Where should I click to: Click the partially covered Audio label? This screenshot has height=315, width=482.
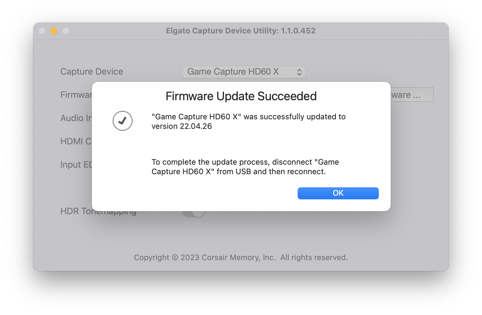(76, 118)
